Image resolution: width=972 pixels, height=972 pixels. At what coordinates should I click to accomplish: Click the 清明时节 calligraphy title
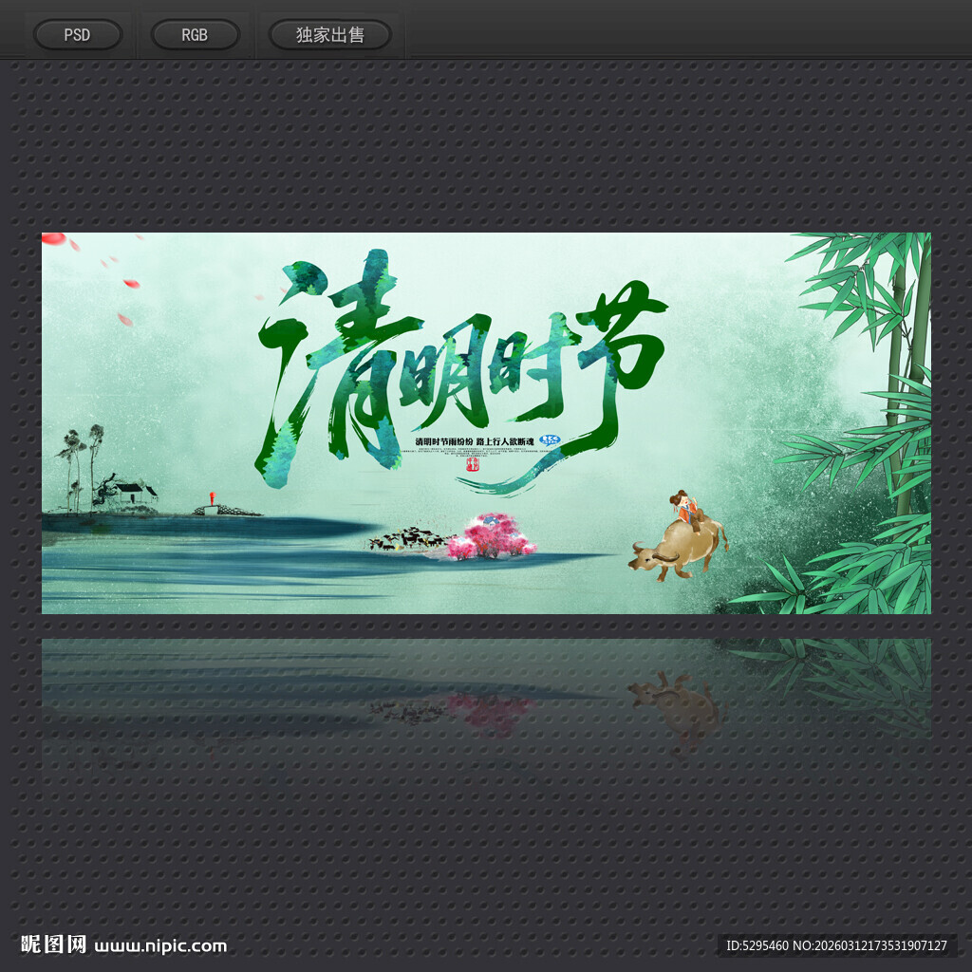462,371
